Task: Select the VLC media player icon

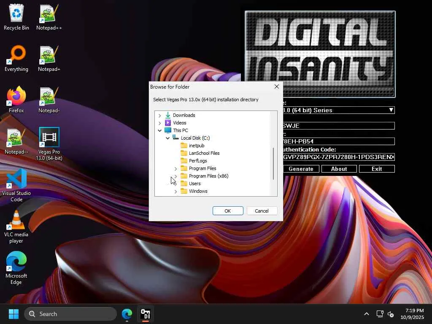Action: point(16,226)
